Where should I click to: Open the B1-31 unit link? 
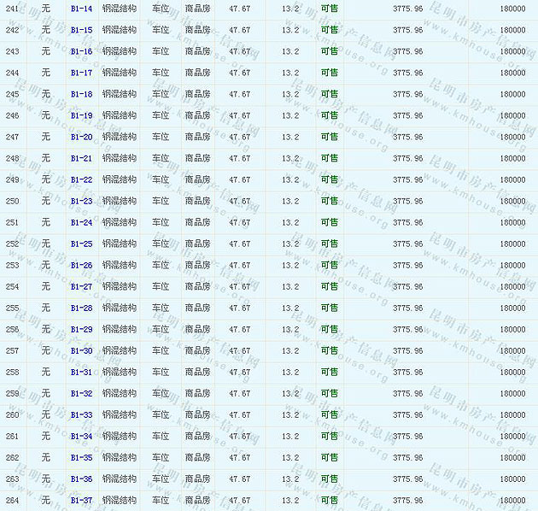(81, 372)
